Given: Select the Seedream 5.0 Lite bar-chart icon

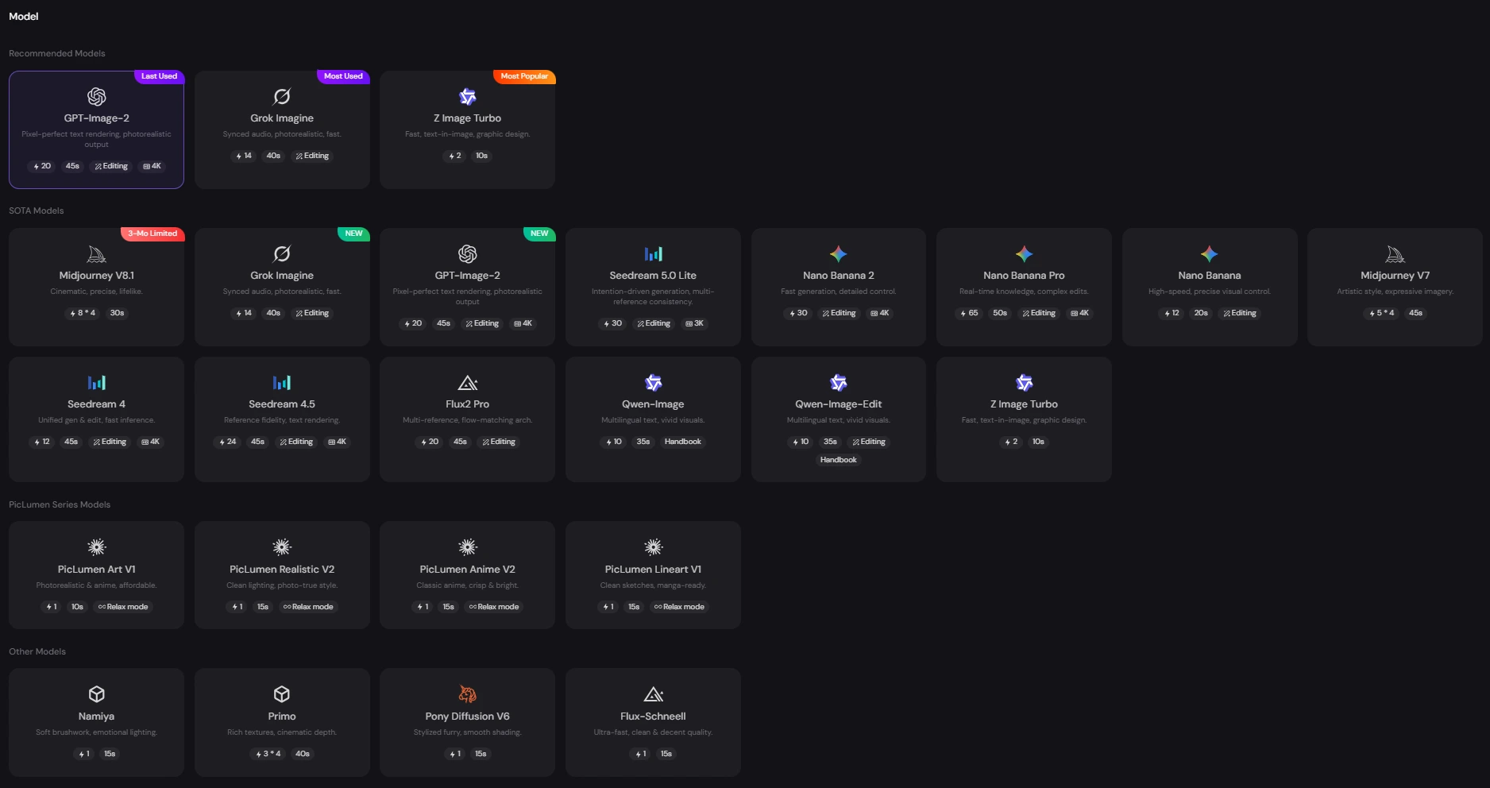Looking at the screenshot, I should 653,254.
